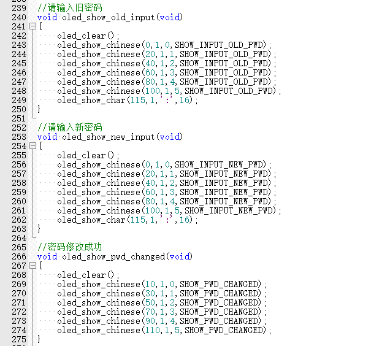Image resolution: width=390 pixels, height=346 pixels.
Task: Click SHOW_PWD_CHANGED on line 274
Action: pyautogui.click(x=224, y=330)
